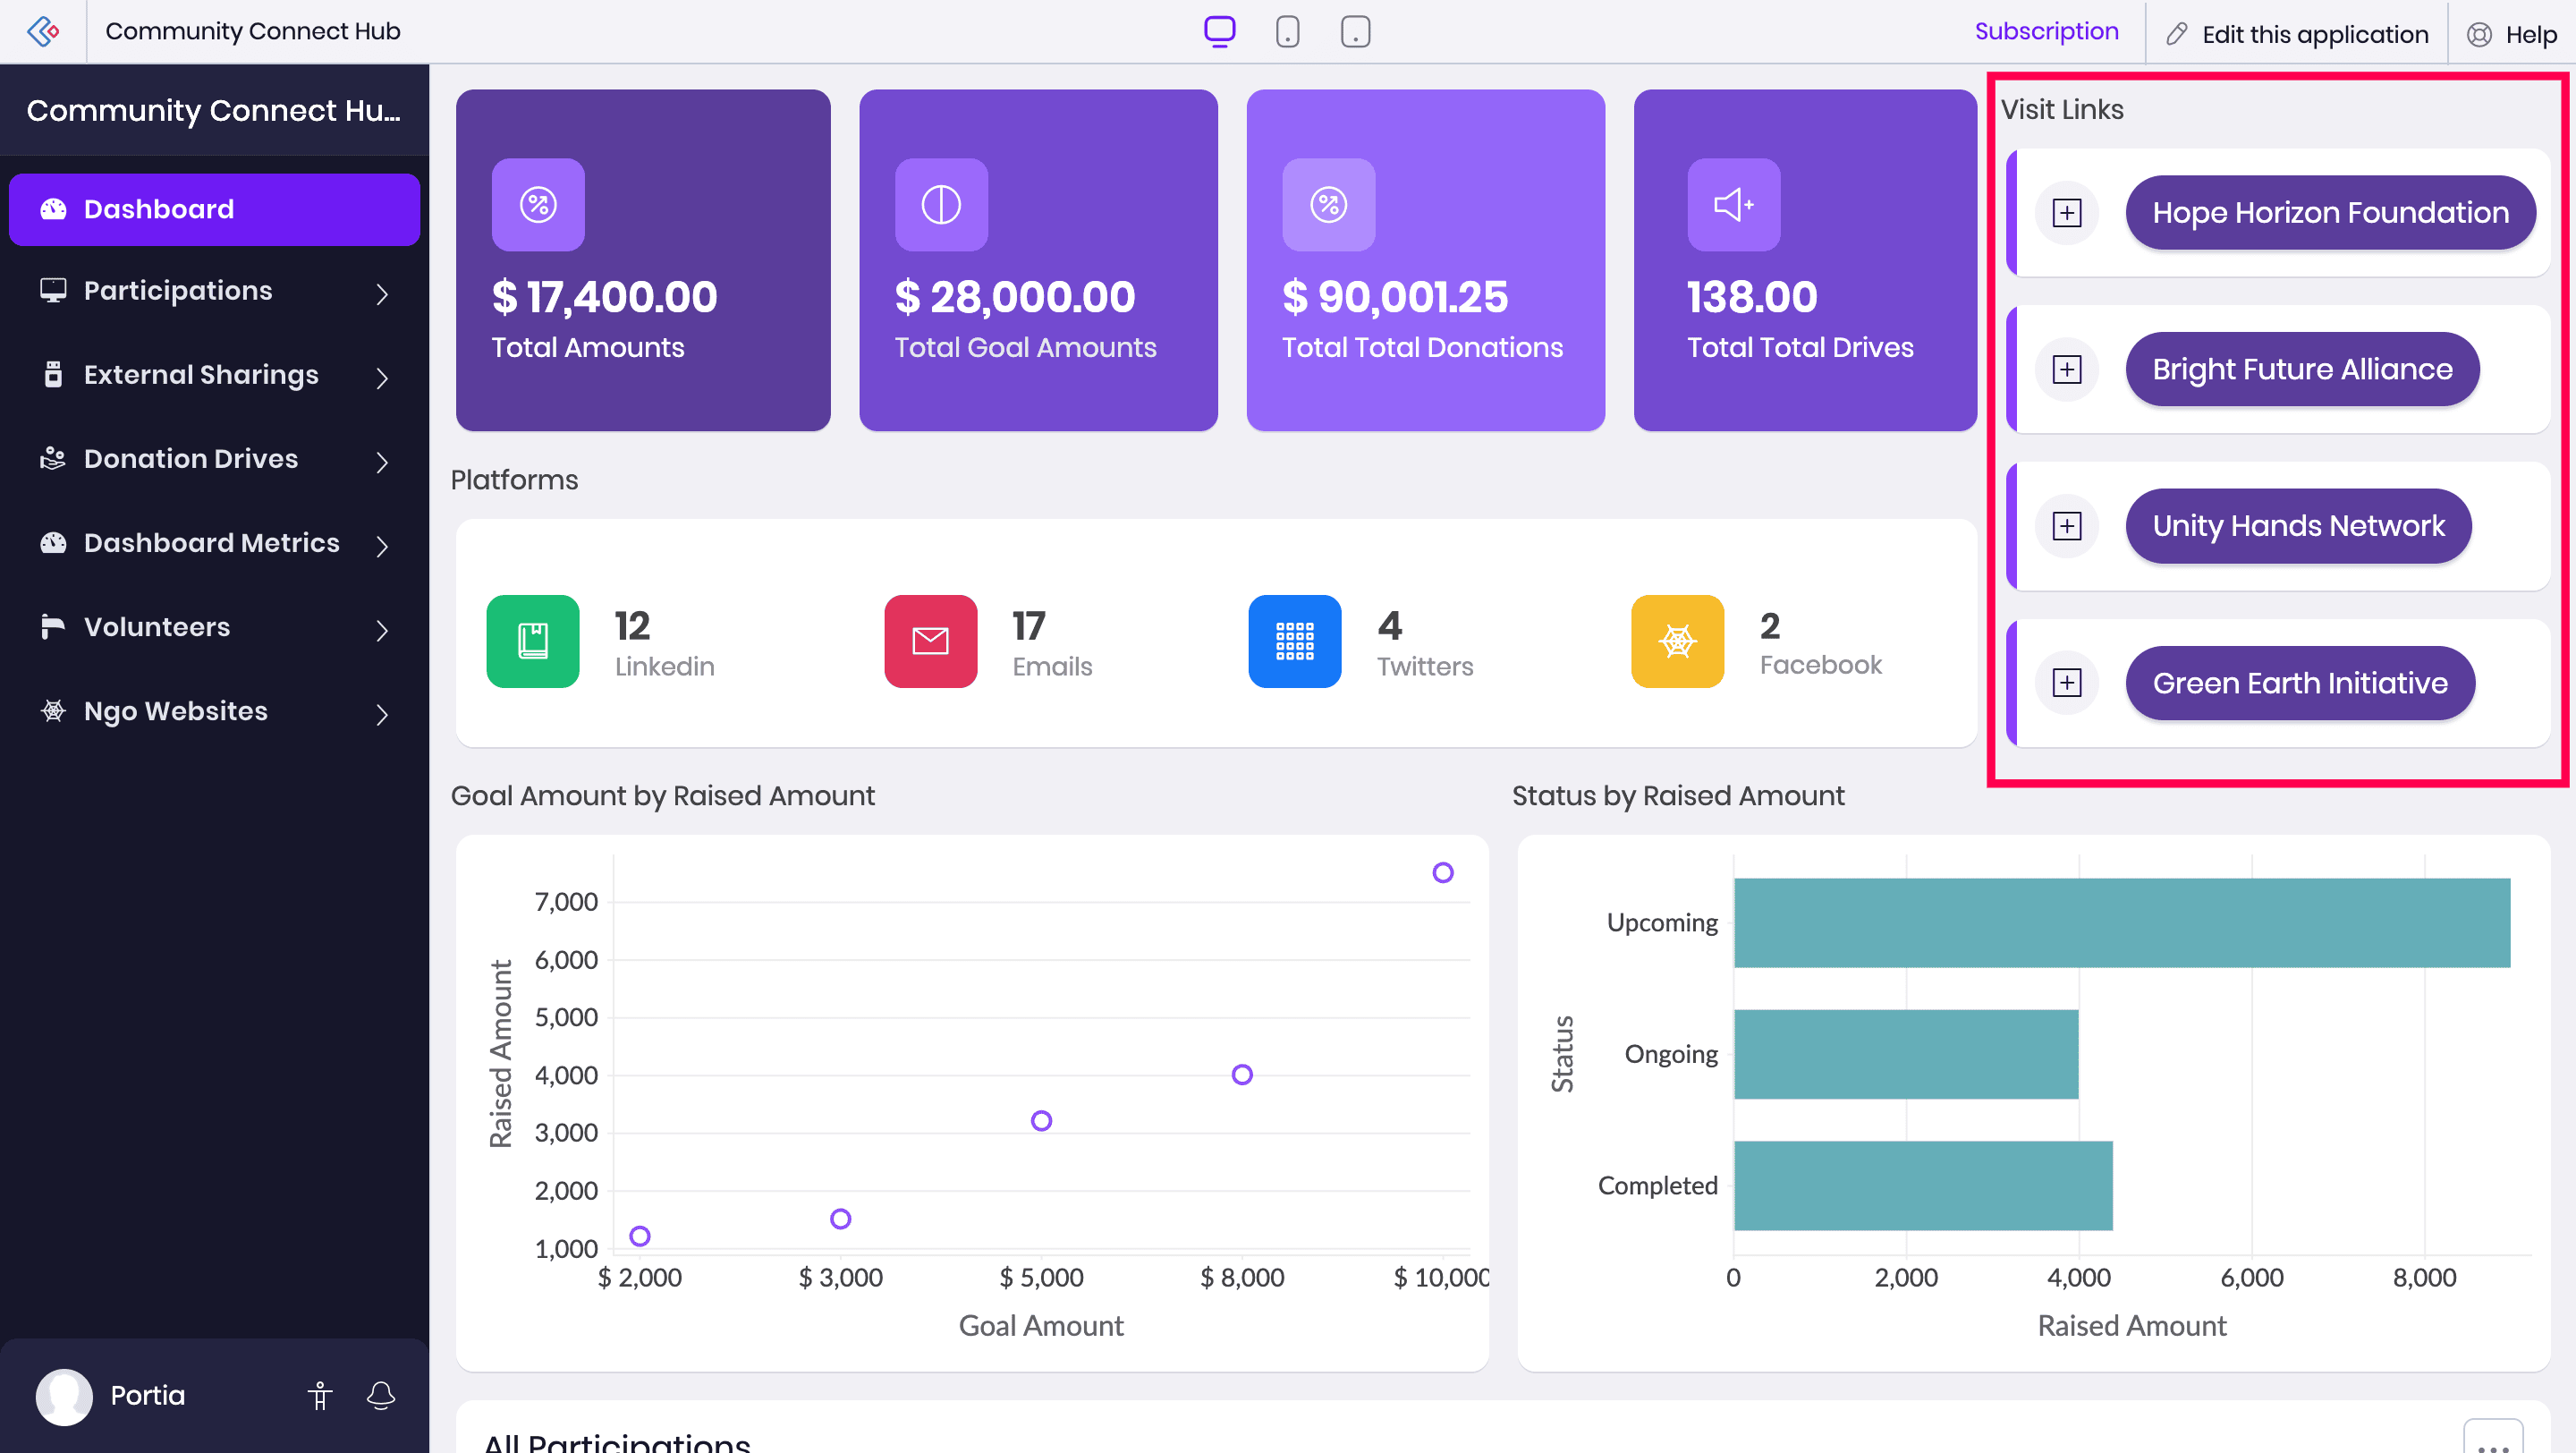Click the Upcoming bar in status chart

[x=2121, y=922]
